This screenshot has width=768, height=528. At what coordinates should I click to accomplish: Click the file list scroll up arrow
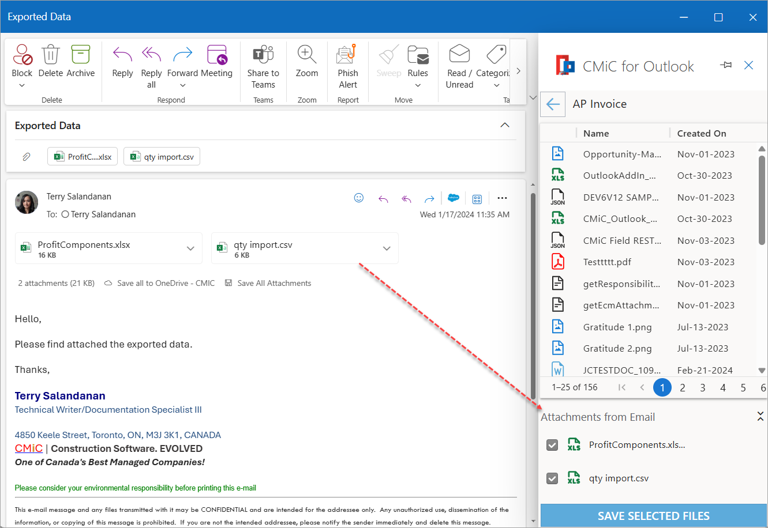(762, 149)
